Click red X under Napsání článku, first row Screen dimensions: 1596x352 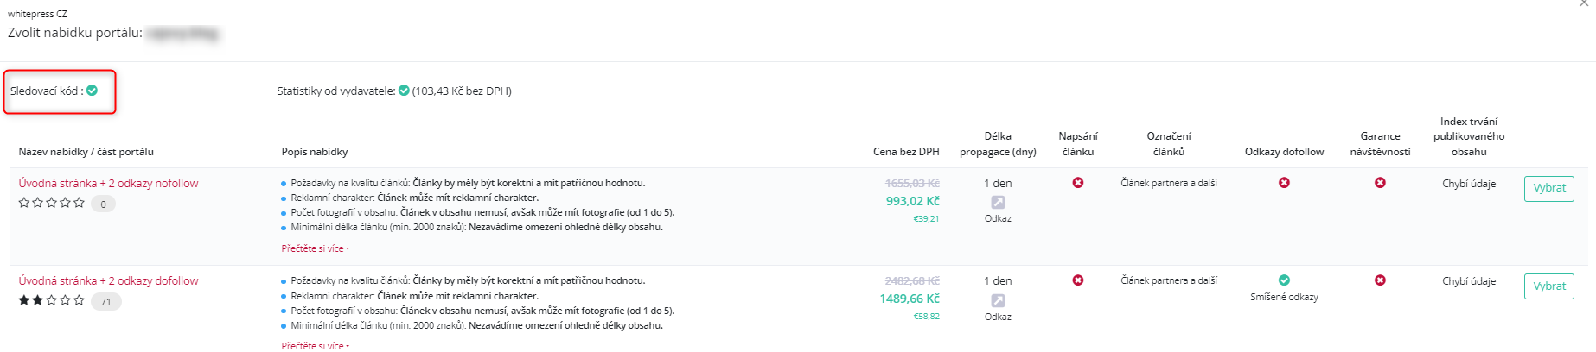coord(1078,183)
